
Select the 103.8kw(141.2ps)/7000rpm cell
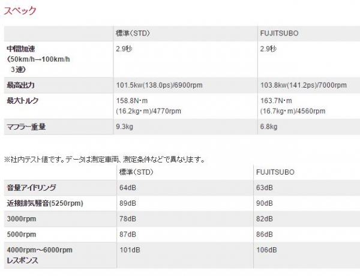pyautogui.click(x=303, y=85)
